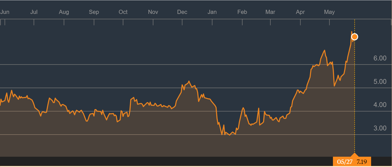
Task: Select the Jan month label
Action: click(x=212, y=12)
